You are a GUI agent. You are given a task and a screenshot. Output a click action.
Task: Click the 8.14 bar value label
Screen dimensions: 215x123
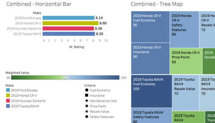(99, 18)
